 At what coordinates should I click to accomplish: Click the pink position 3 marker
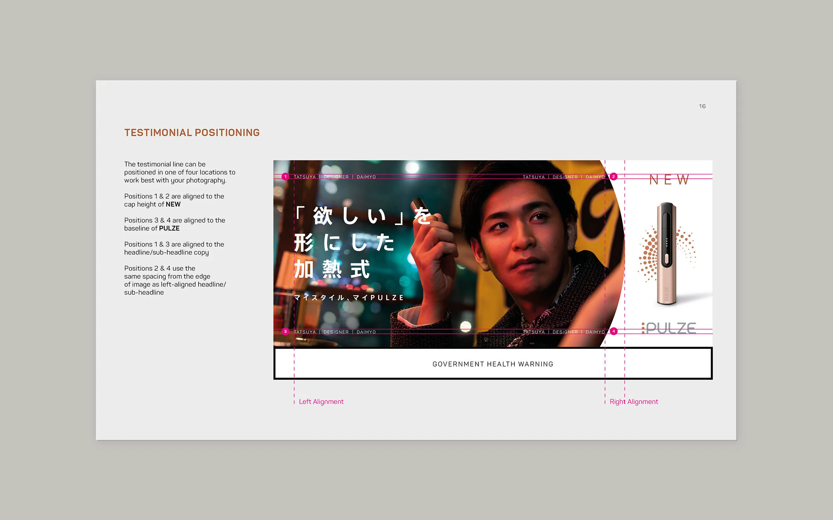tap(285, 332)
